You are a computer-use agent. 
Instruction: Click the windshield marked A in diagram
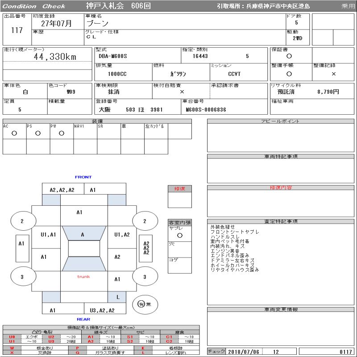83,234
